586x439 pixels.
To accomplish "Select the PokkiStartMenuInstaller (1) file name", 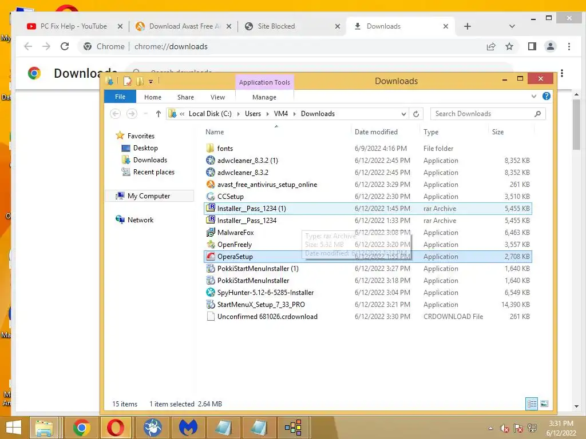I will 258,269.
